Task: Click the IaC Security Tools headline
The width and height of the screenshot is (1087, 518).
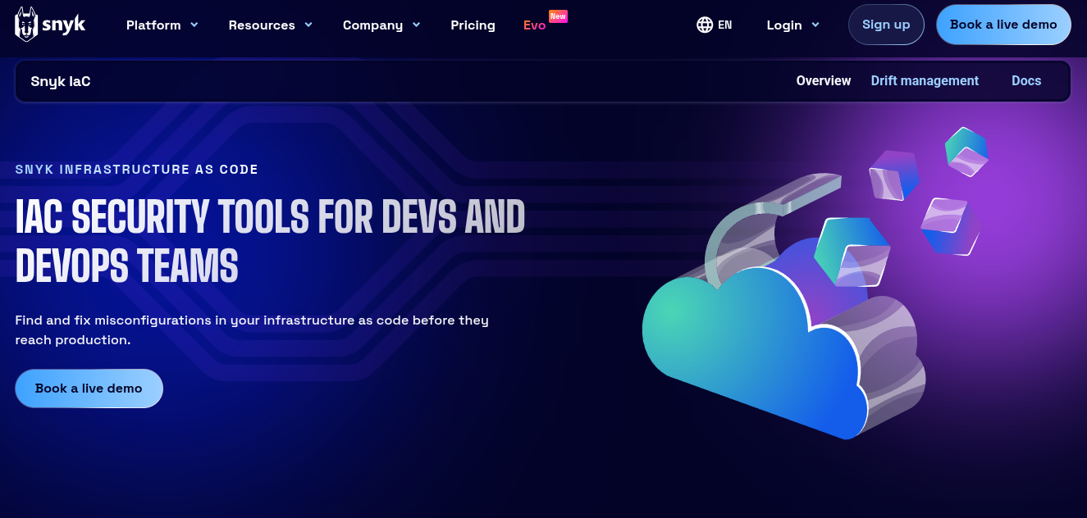Action: (x=270, y=241)
